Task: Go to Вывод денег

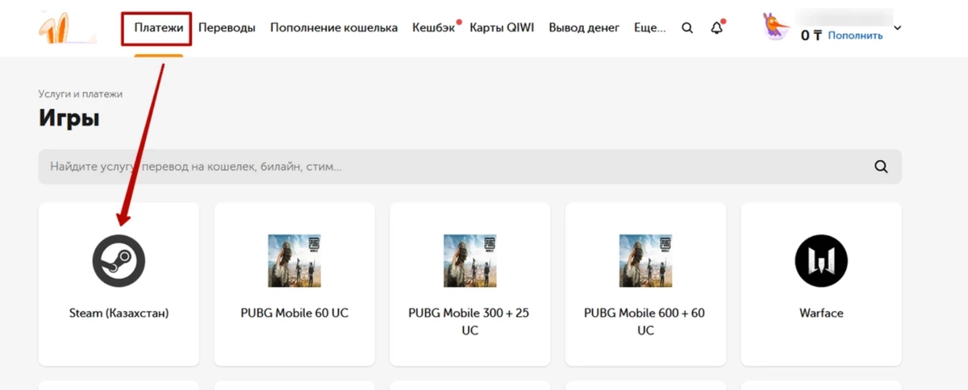Action: 584,27
